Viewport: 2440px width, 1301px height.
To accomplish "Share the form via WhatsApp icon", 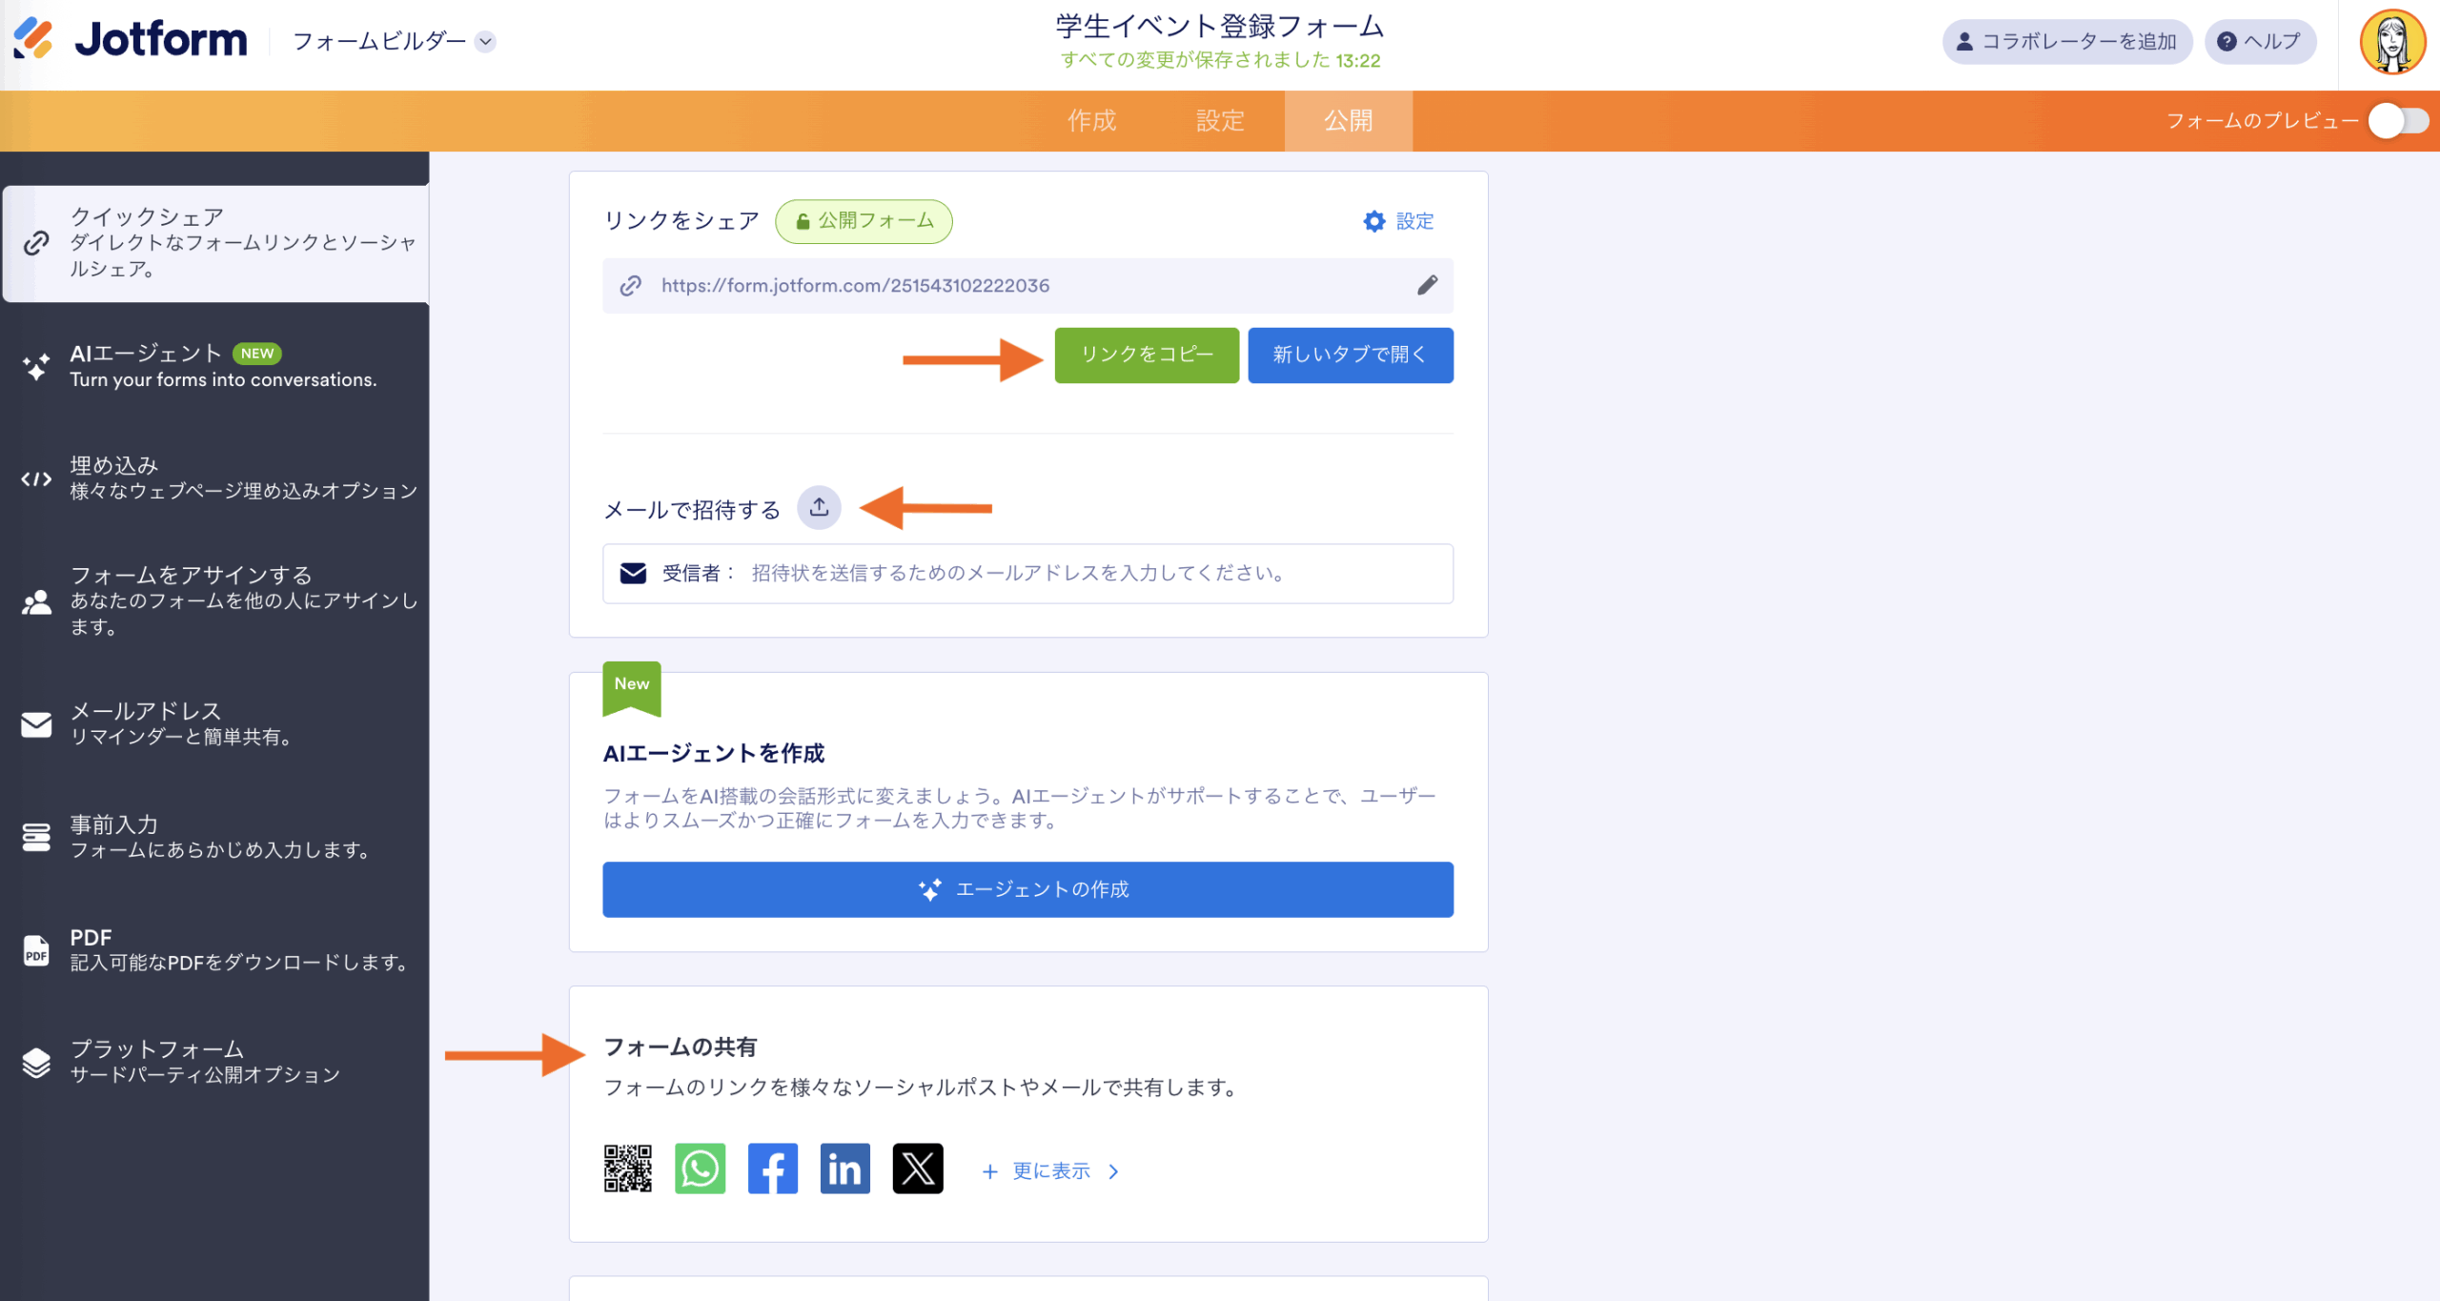I will 701,1169.
